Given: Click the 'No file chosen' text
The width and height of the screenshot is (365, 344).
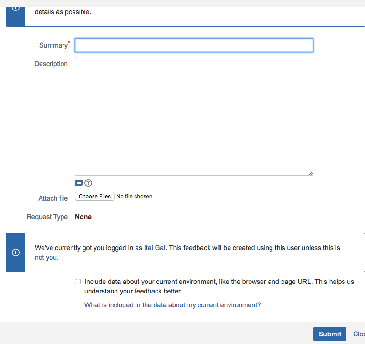Looking at the screenshot, I should (x=135, y=196).
